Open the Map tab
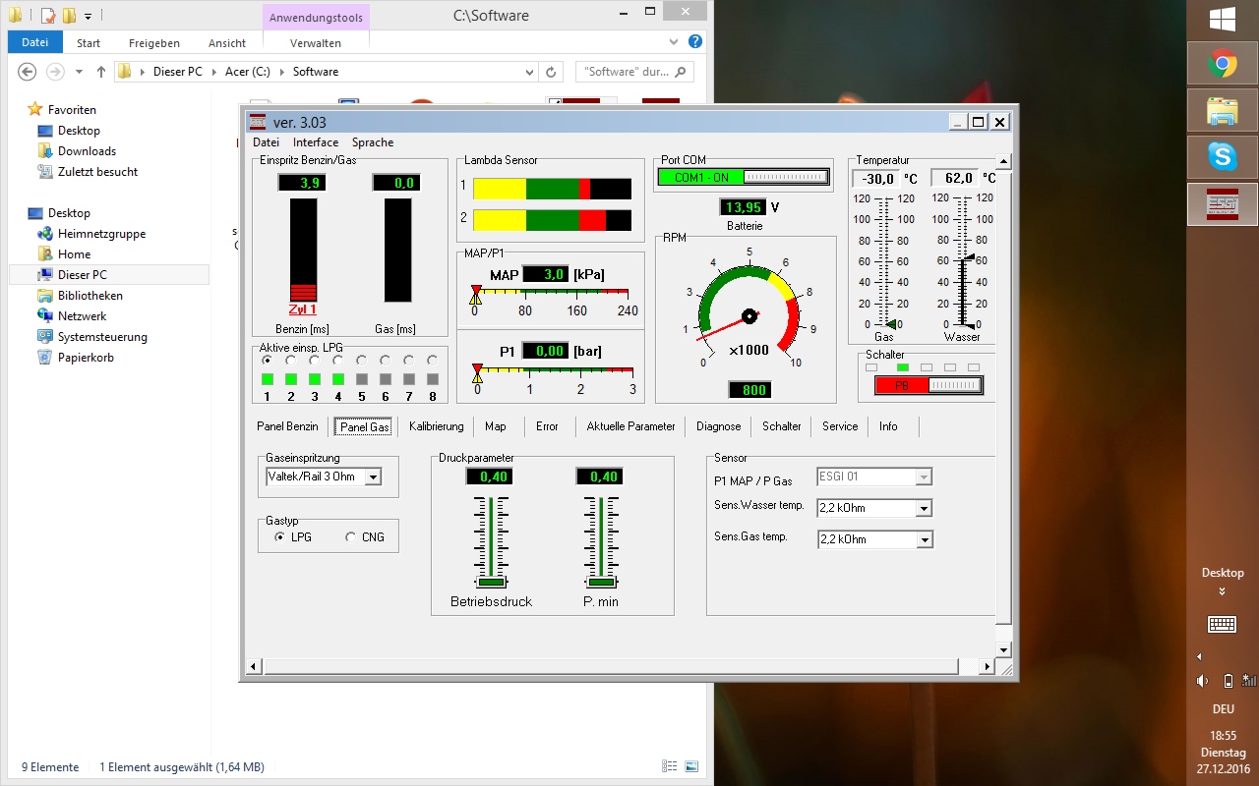The height and width of the screenshot is (786, 1259). (496, 426)
